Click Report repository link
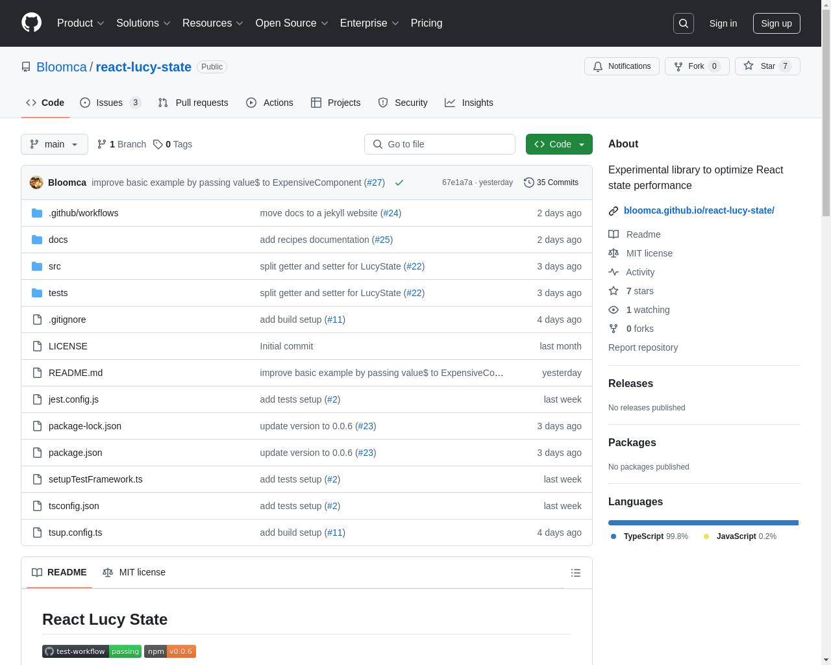Screen dimensions: 831x665 point(643,347)
